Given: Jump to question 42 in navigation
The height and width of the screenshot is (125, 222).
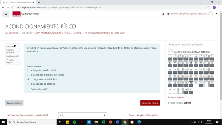Looking at the screenshot, I should [196, 84].
